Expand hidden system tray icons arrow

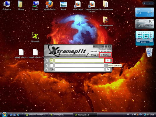(x=132, y=115)
